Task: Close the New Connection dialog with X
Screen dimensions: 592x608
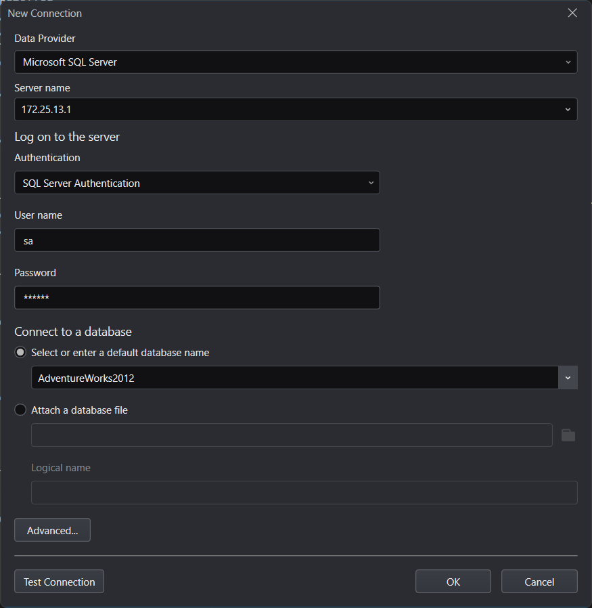Action: [x=572, y=13]
